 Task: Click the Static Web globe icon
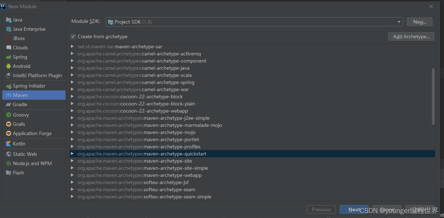(x=9, y=154)
